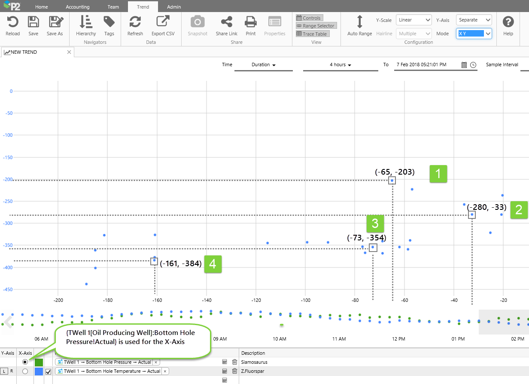529x384 pixels.
Task: Toggle the Range Selector view
Action: click(316, 26)
